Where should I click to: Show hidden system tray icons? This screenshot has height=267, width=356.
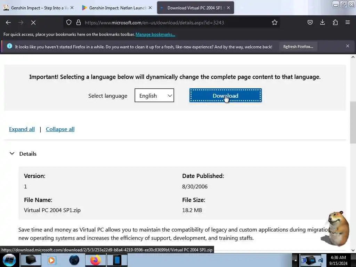tap(296, 260)
